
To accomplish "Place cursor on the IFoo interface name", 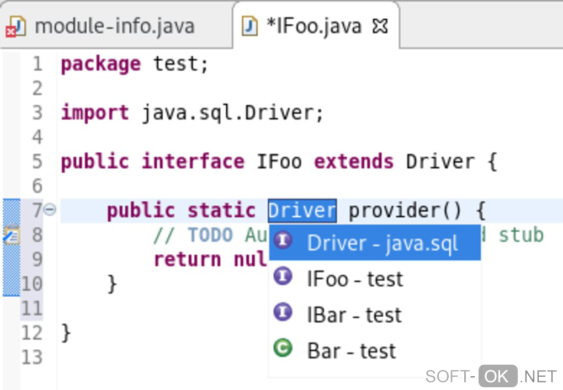I will click(279, 162).
